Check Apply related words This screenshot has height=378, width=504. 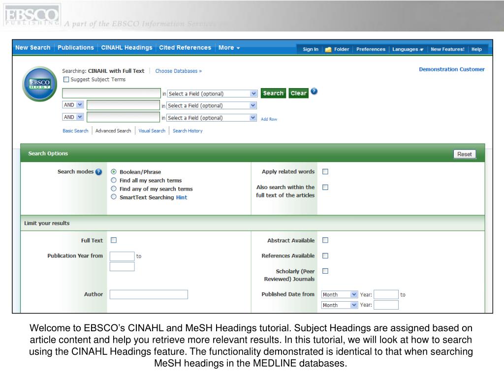pos(325,172)
